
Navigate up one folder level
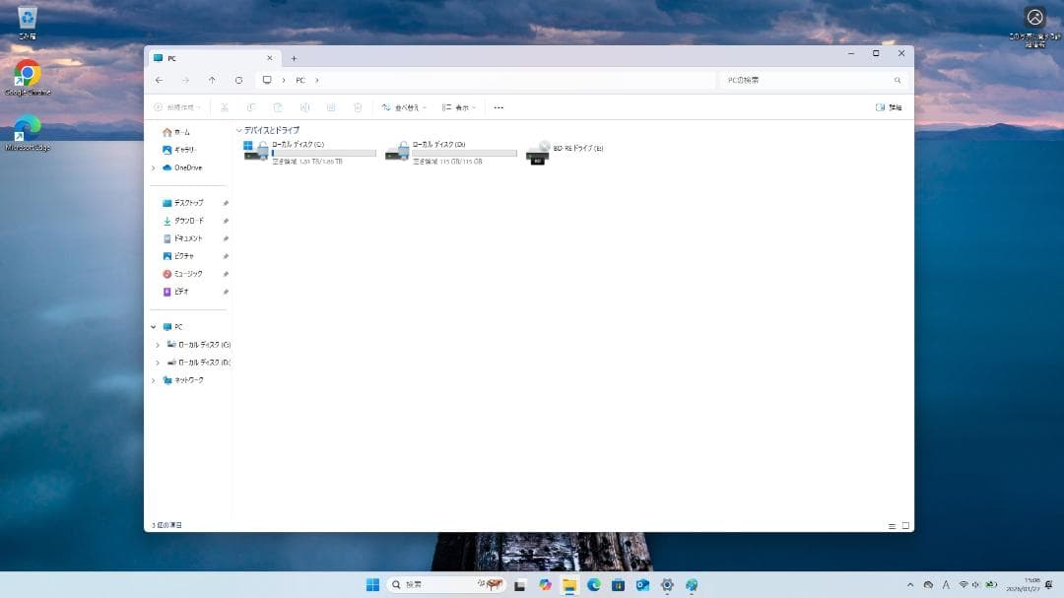click(212, 80)
